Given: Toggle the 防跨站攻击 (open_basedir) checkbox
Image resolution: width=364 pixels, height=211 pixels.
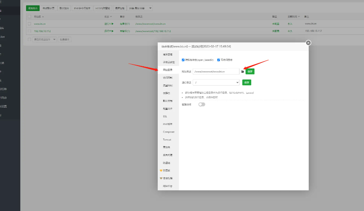Looking at the screenshot, I should tap(183, 60).
